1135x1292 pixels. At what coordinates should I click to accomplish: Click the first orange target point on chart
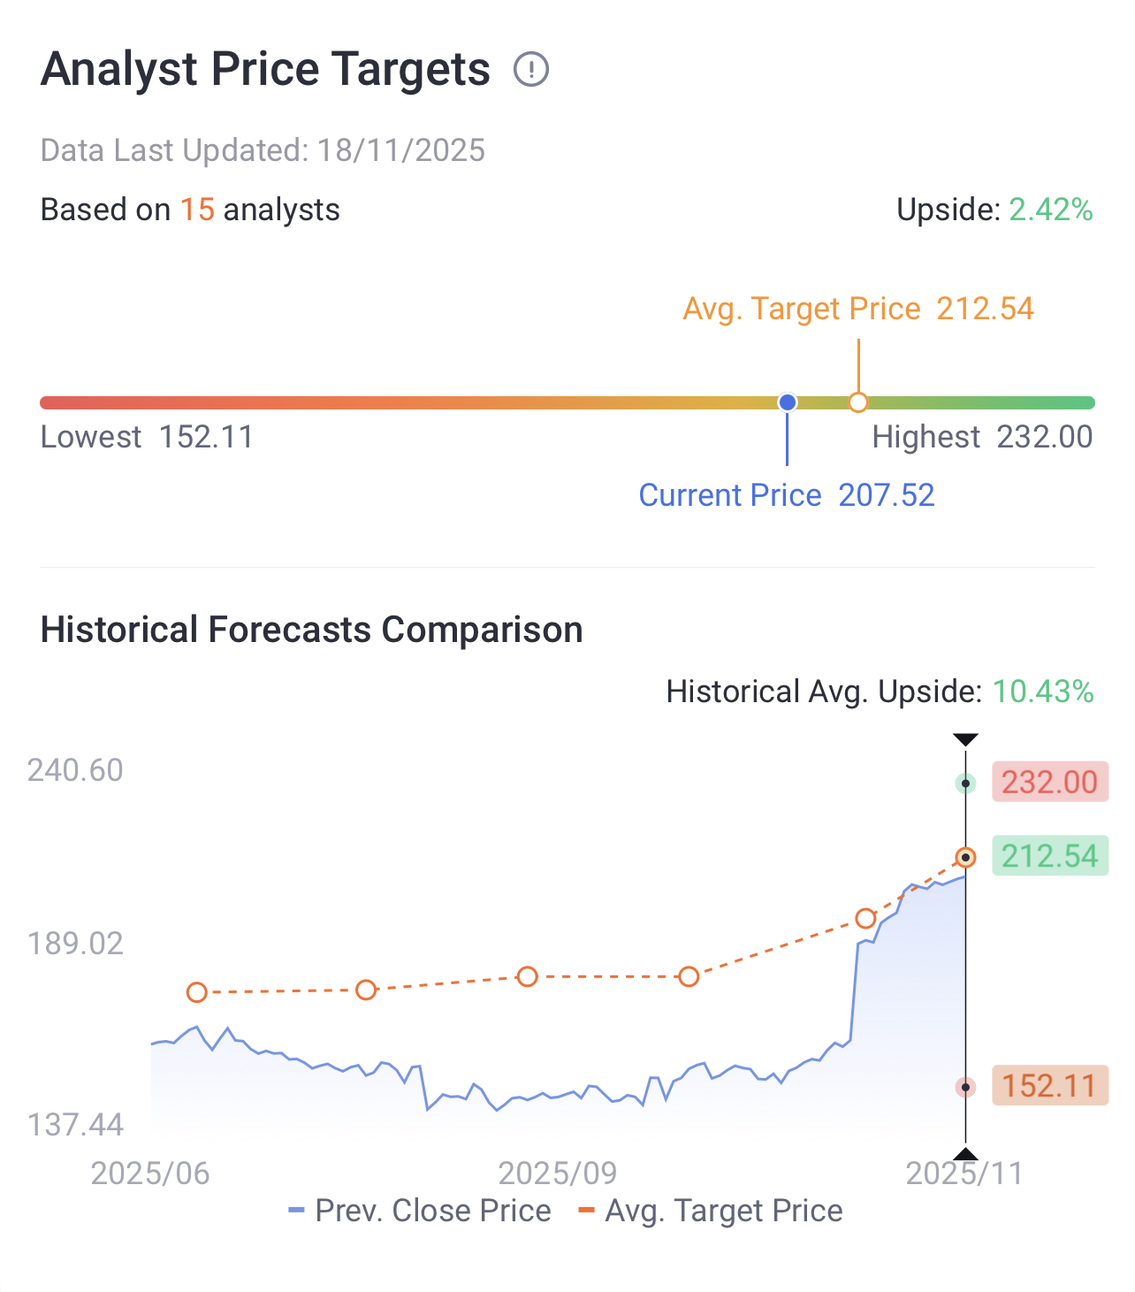197,992
